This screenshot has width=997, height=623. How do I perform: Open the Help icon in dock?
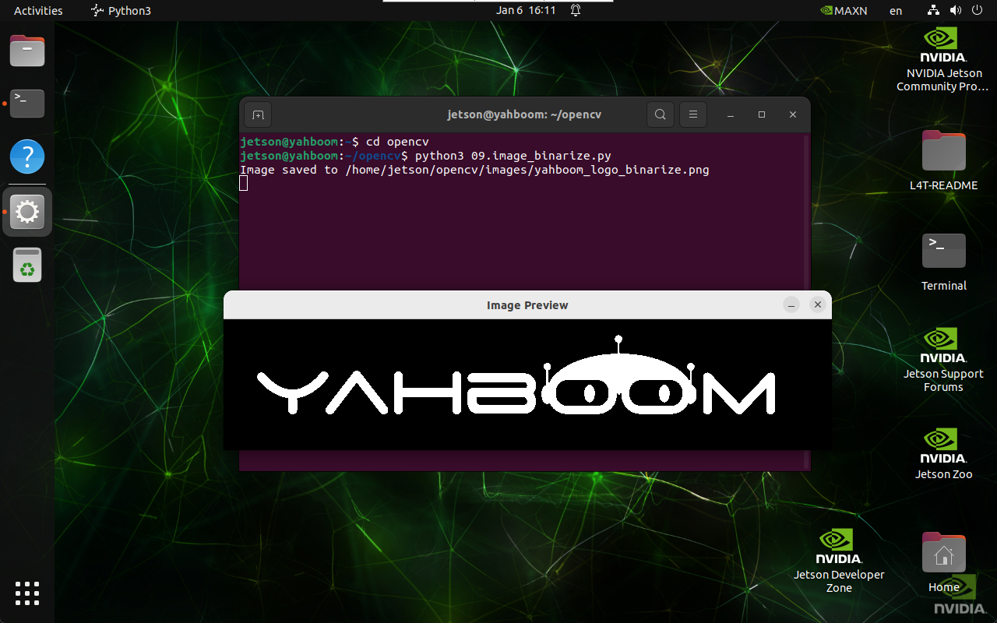[27, 157]
